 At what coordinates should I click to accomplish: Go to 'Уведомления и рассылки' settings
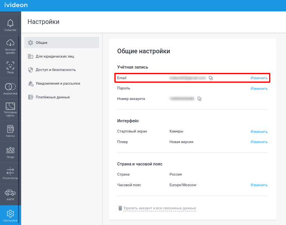pos(62,83)
